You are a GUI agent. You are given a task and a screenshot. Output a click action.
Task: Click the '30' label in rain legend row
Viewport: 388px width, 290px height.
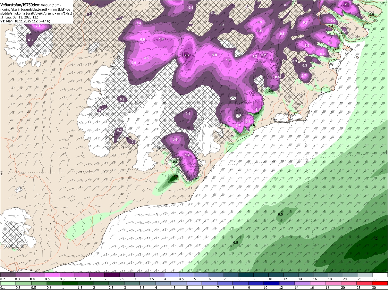[374, 288]
